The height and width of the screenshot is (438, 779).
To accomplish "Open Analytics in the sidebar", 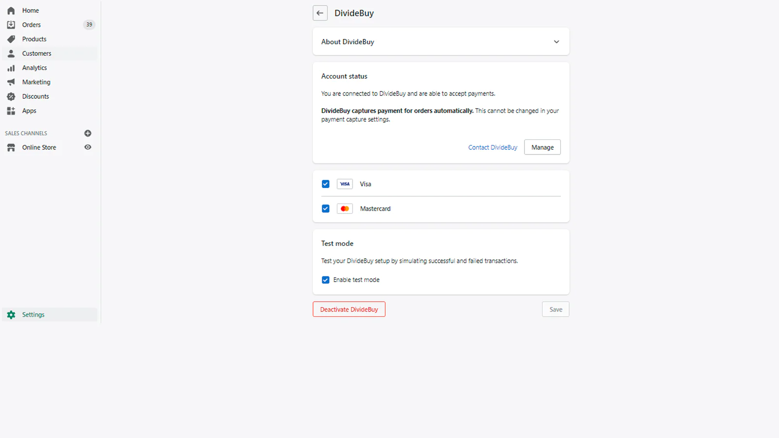I will (50, 68).
